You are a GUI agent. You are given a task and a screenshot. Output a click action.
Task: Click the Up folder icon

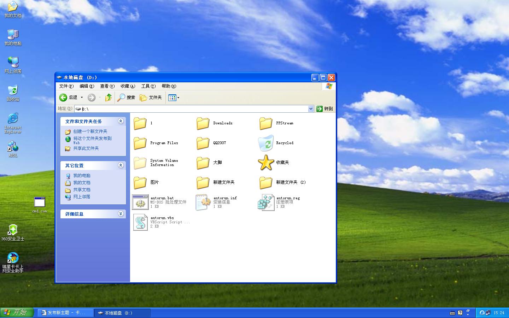[109, 98]
